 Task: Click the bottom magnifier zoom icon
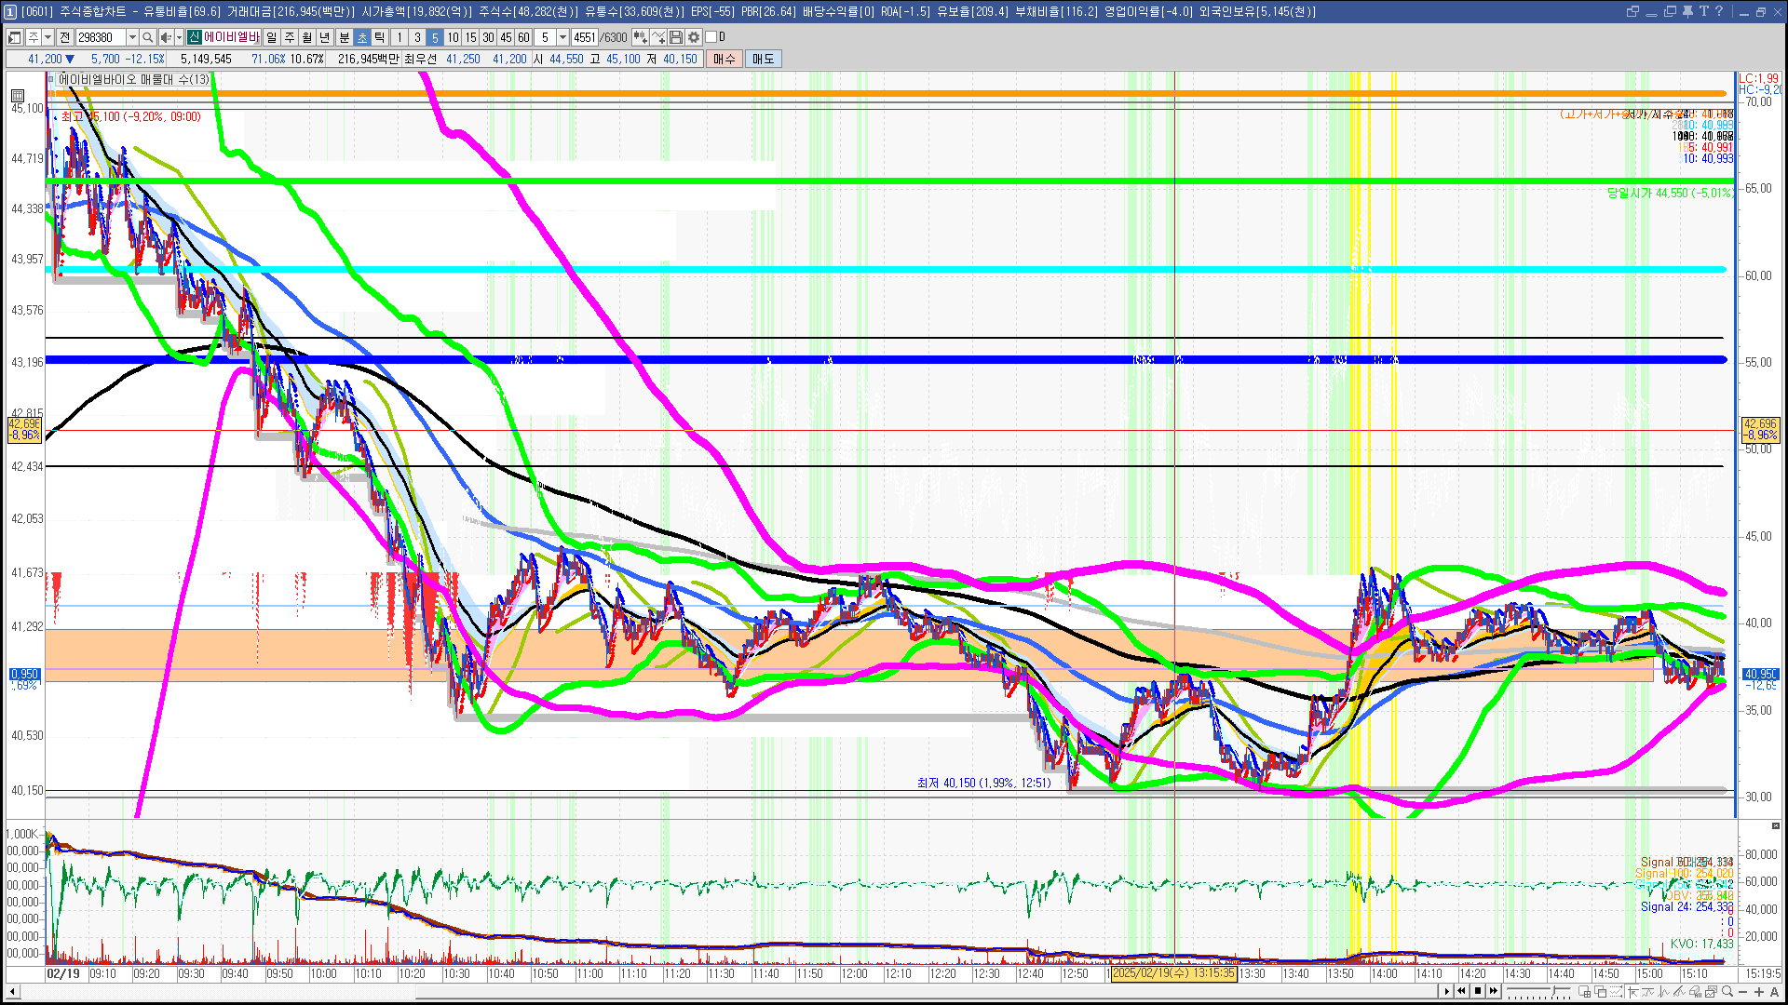(1728, 992)
